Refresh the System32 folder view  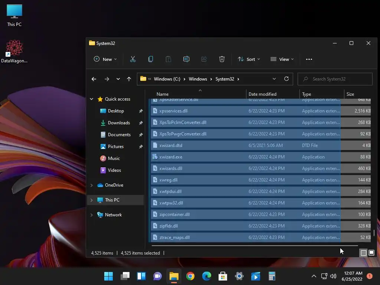pyautogui.click(x=286, y=79)
